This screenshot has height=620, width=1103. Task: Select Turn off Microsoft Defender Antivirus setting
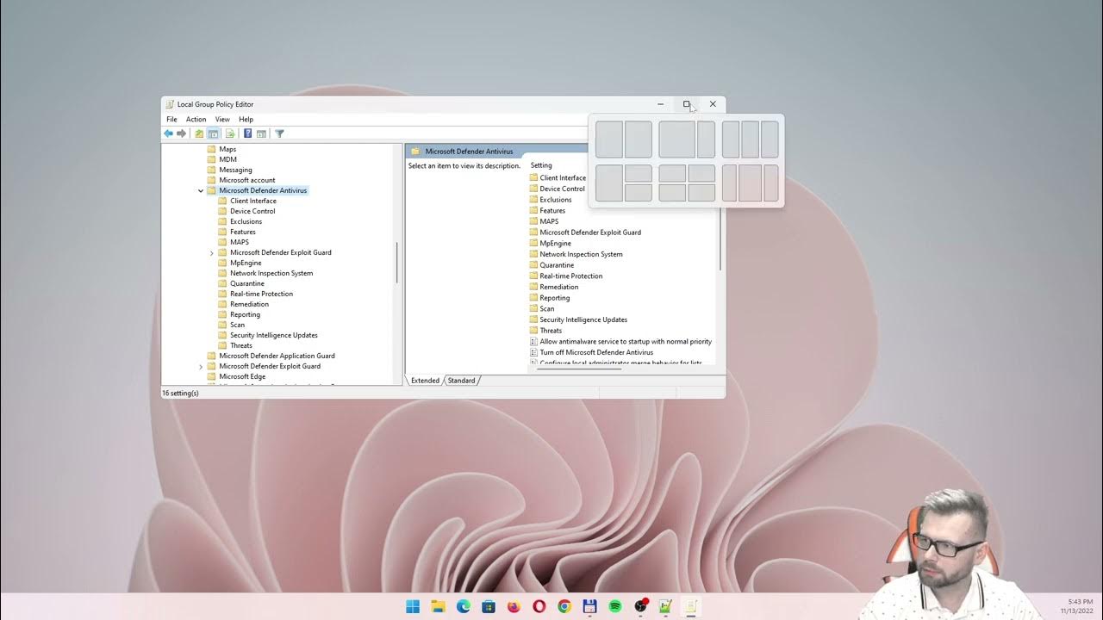pyautogui.click(x=596, y=352)
